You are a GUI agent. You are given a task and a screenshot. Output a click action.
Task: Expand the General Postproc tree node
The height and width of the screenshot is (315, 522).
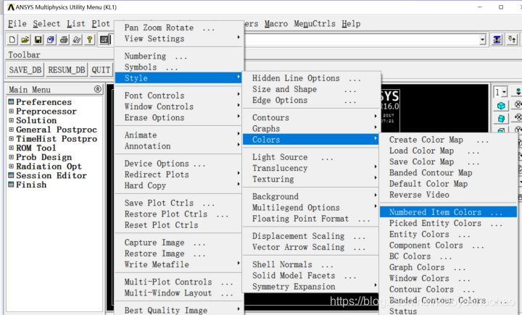click(x=12, y=130)
